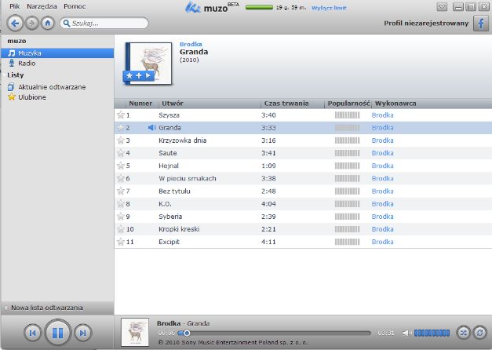Viewport: 492px width, 350px height.
Task: Favorite the track Hejnal star
Action: pos(121,166)
